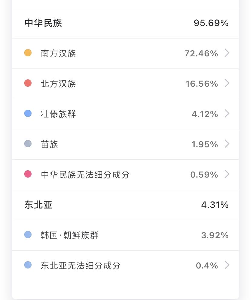Click the 16.56% value for 北方汉族
This screenshot has height=300, width=251.
[202, 84]
